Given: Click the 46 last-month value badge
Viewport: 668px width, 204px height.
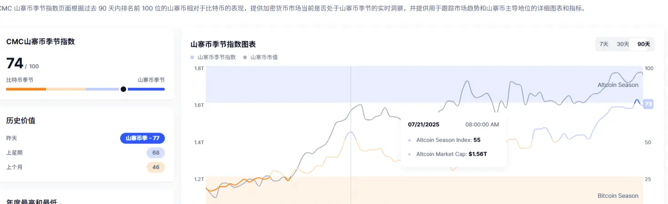Looking at the screenshot, I should [156, 167].
